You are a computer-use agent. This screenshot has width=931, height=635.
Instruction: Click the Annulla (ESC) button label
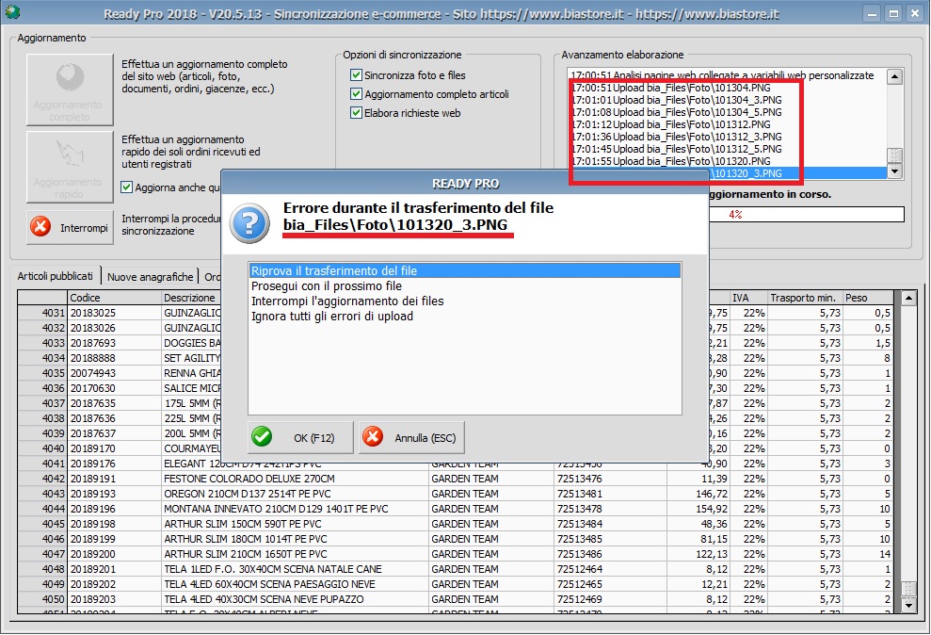[425, 438]
